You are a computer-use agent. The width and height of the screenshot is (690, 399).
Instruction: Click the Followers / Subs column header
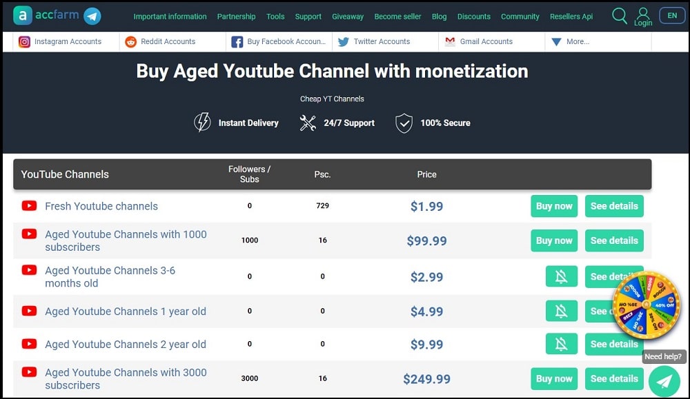pos(249,174)
